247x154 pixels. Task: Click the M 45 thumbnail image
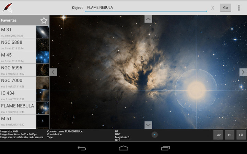tap(43, 57)
